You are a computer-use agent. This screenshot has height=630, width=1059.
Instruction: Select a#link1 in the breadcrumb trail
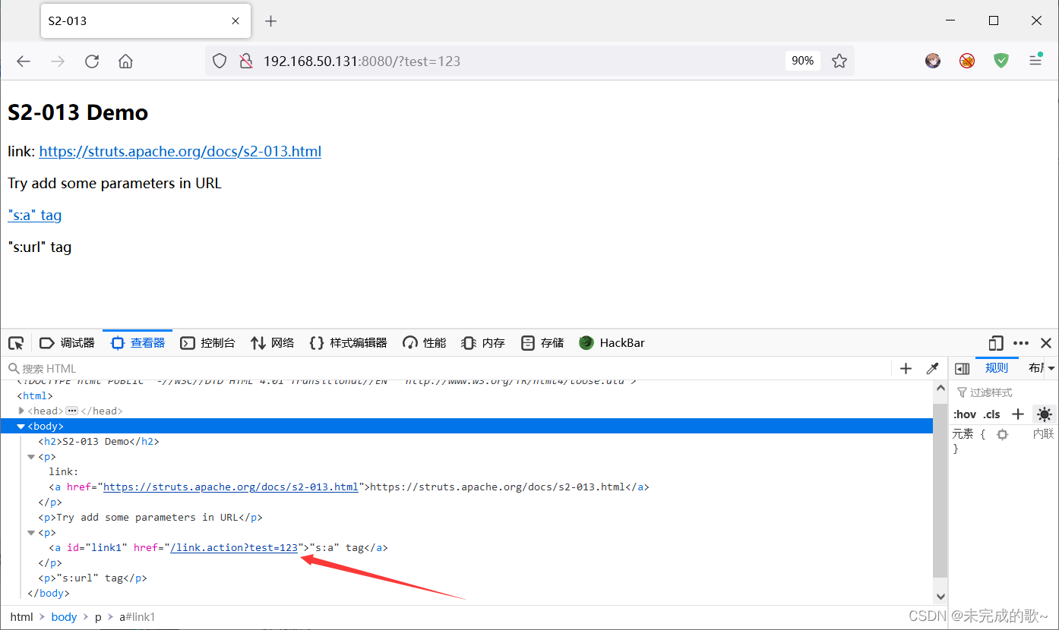137,617
